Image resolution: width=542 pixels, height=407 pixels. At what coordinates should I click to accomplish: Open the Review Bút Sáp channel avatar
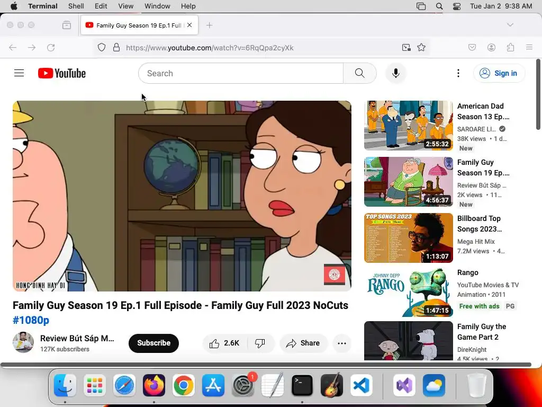(x=23, y=343)
